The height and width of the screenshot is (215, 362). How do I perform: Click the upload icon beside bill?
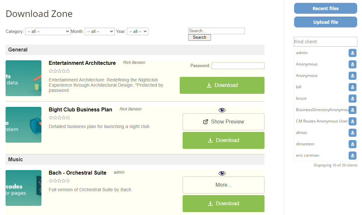pyautogui.click(x=352, y=87)
